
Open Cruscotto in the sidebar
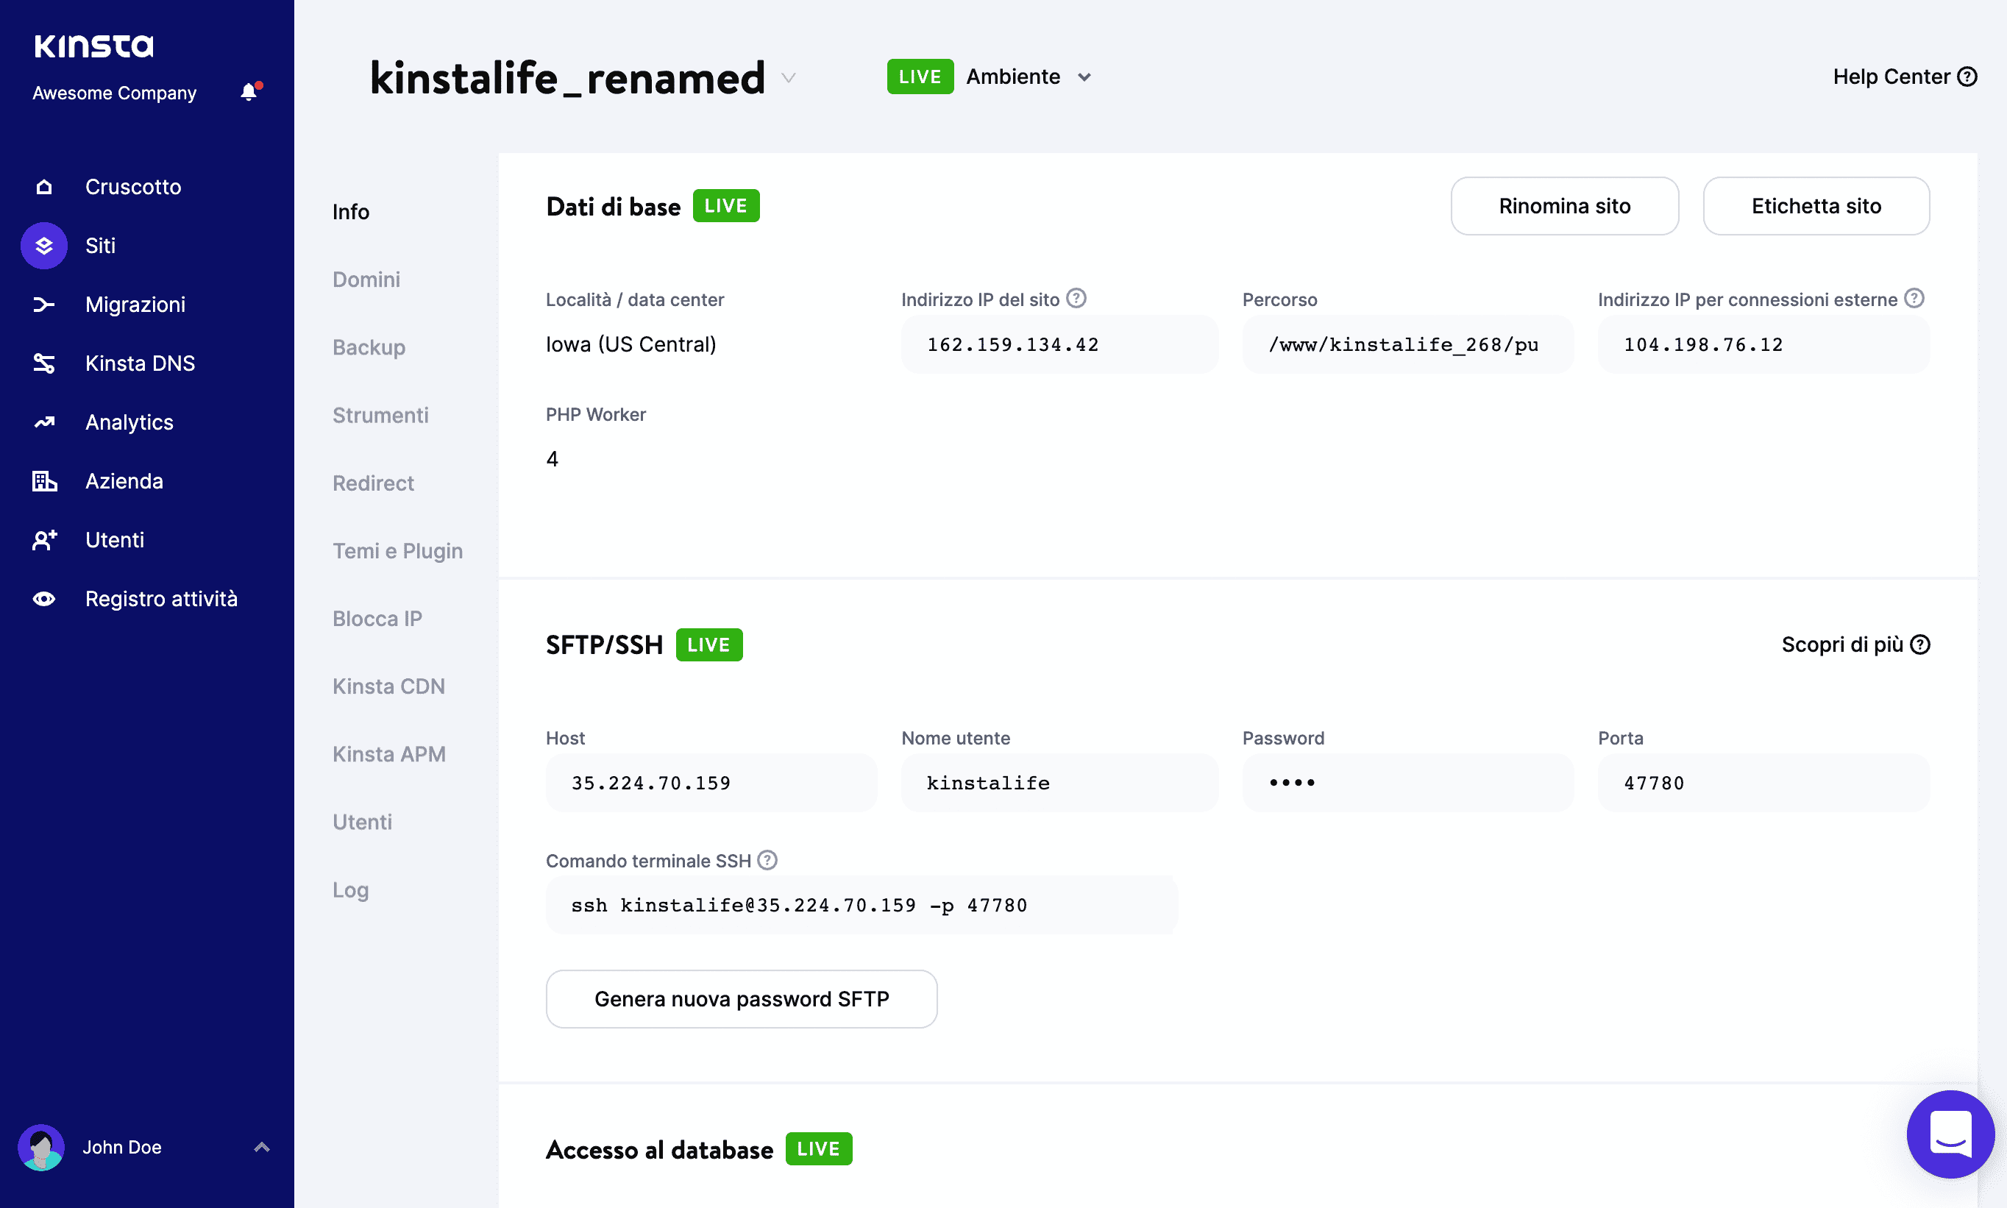[x=132, y=186]
